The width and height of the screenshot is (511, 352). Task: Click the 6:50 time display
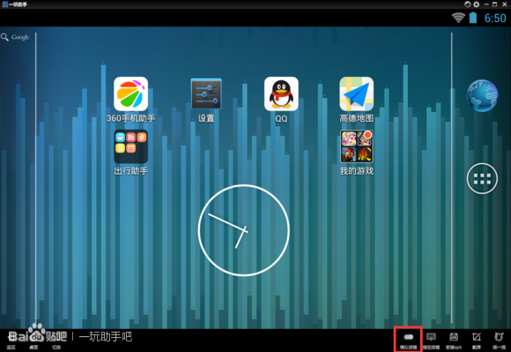pyautogui.click(x=495, y=19)
